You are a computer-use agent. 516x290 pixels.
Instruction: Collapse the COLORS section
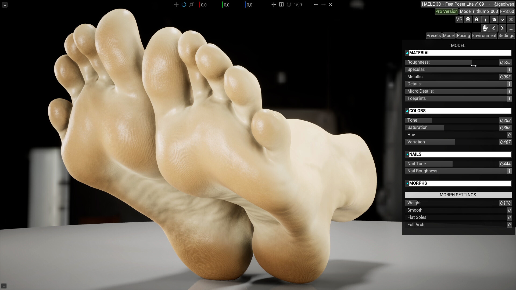pos(407,111)
